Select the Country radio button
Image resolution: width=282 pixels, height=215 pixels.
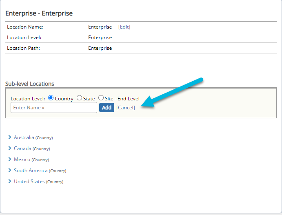tap(51, 98)
